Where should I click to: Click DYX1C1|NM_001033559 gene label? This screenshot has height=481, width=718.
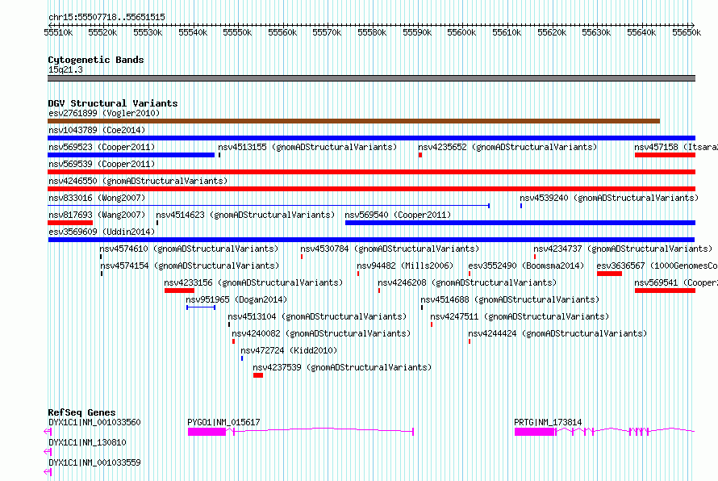[x=94, y=462]
